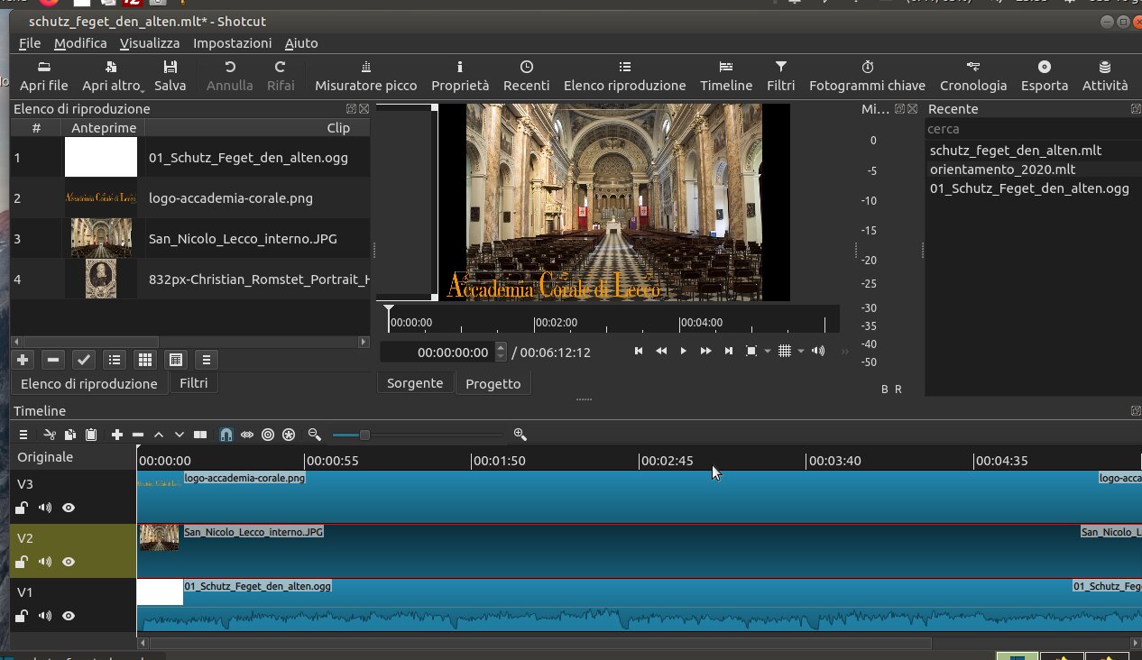The height and width of the screenshot is (660, 1142).
Task: Click the timeline cut scissors icon
Action: tap(50, 435)
